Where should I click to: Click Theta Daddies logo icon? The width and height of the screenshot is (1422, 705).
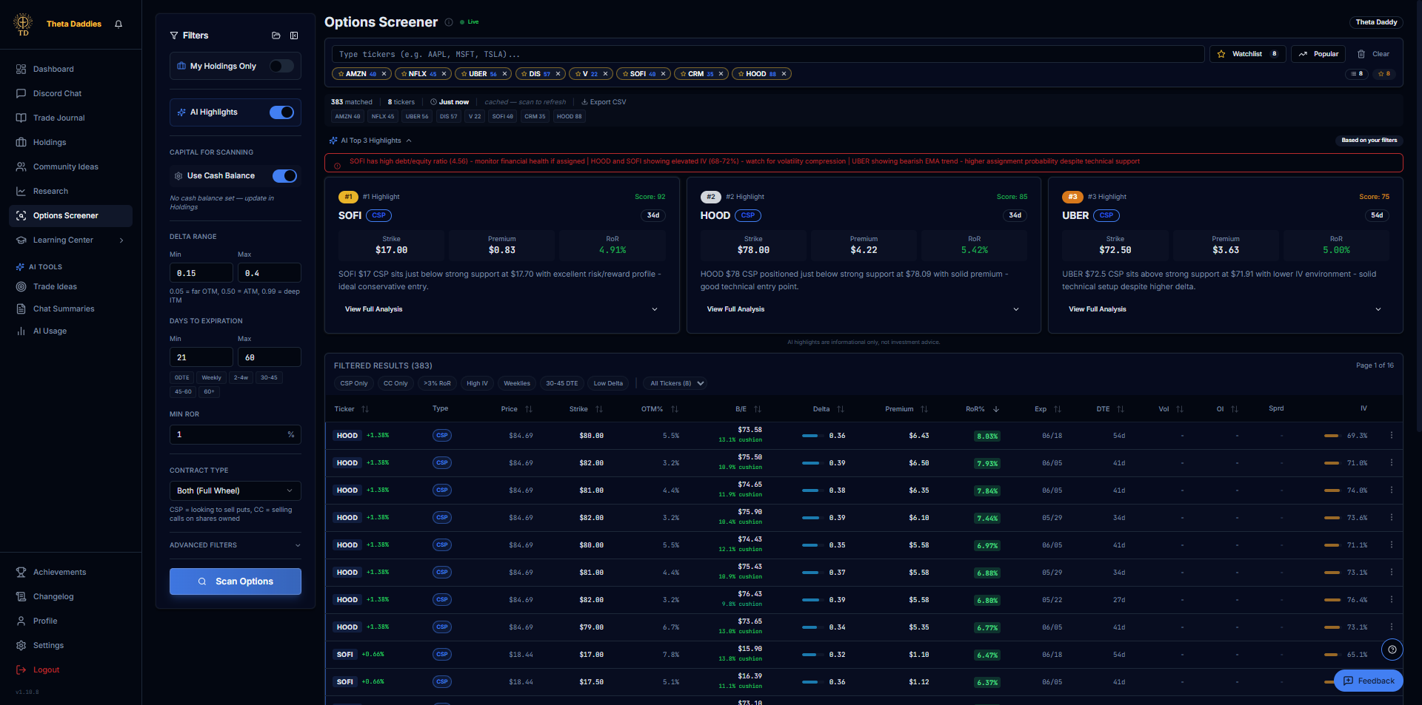coord(24,24)
